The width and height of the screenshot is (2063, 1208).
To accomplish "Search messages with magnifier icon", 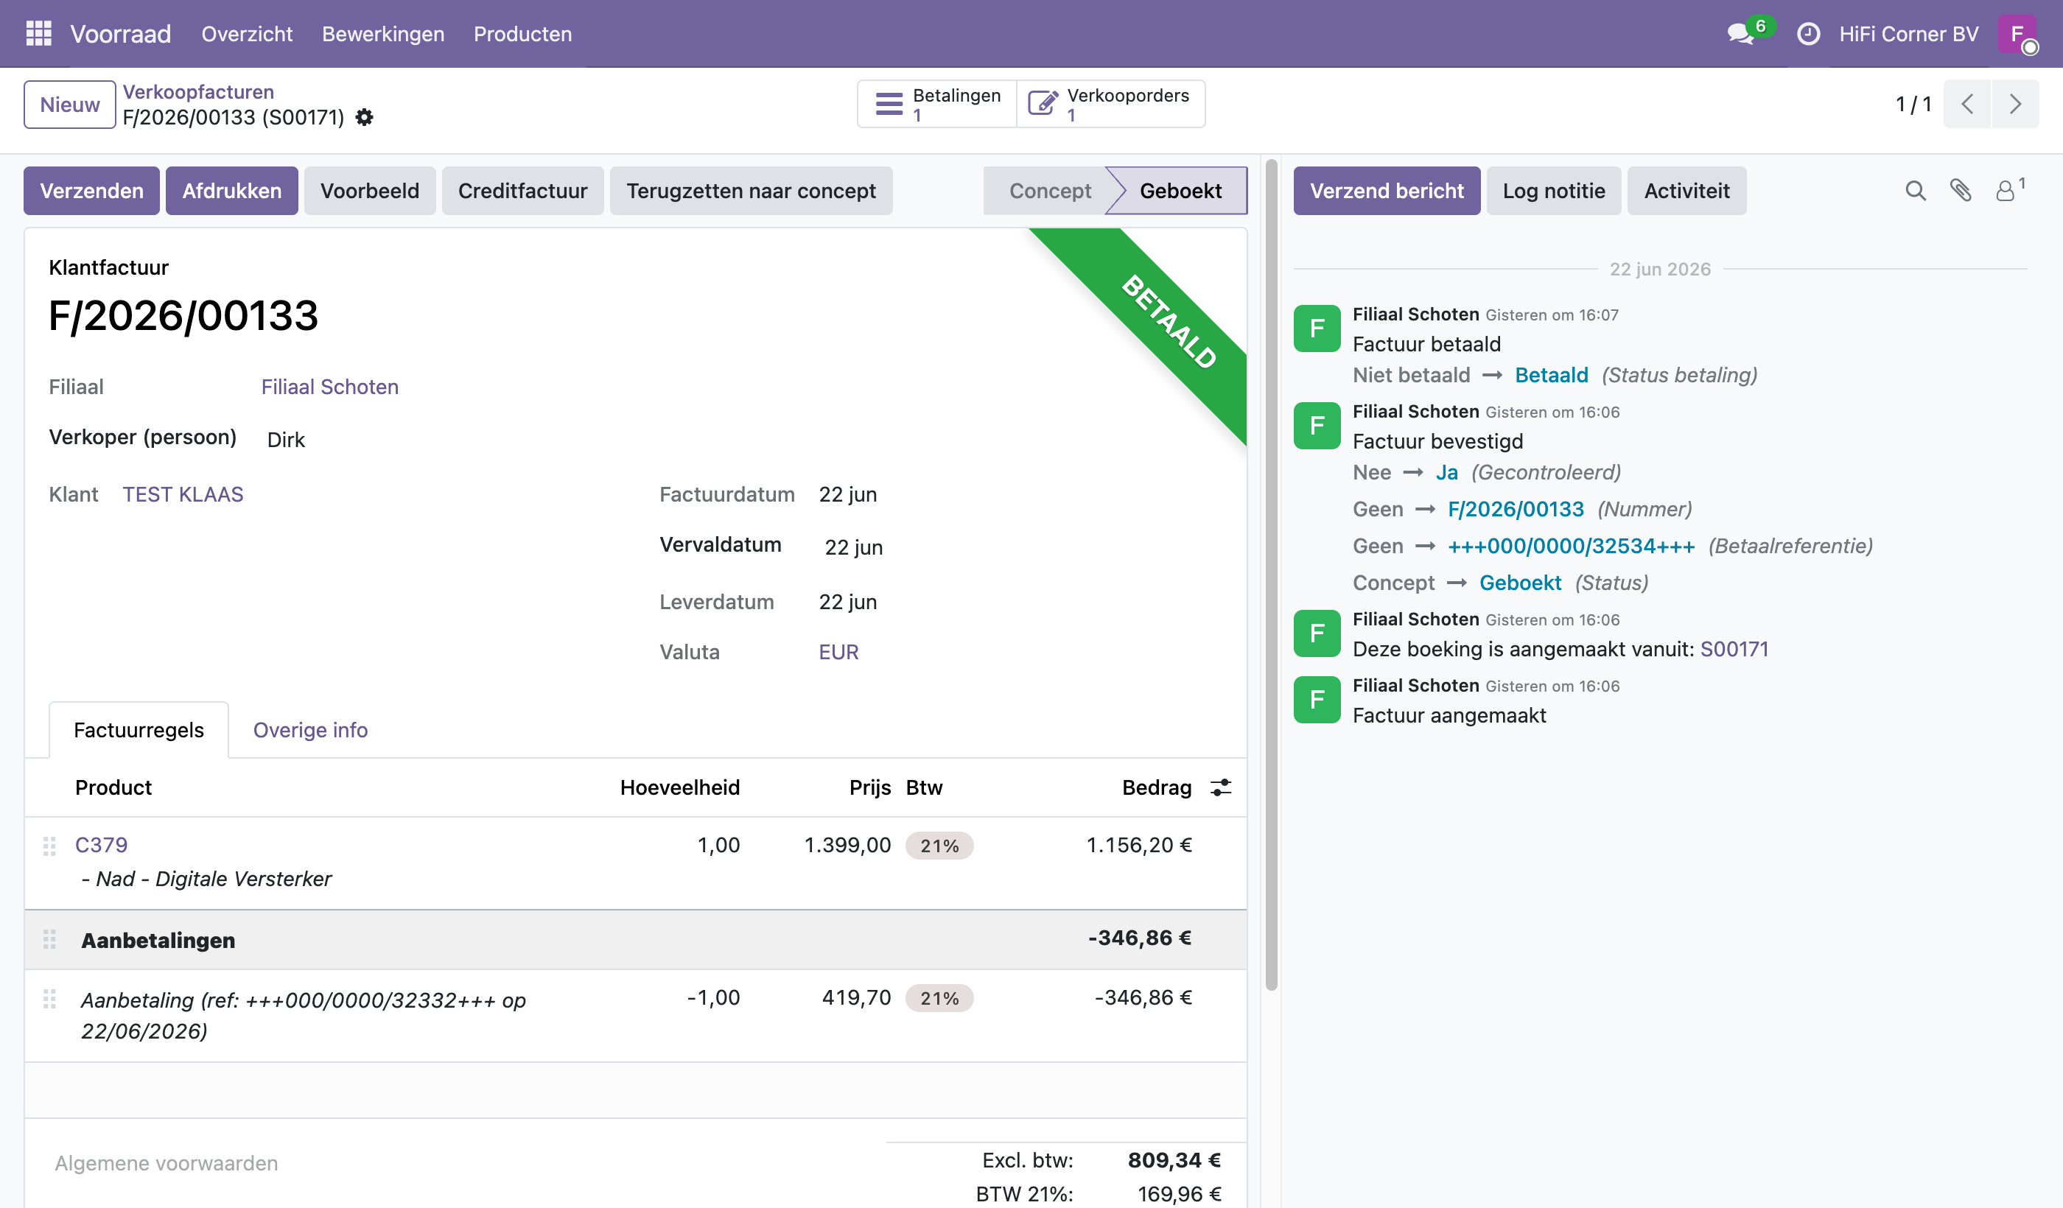I will click(1915, 191).
